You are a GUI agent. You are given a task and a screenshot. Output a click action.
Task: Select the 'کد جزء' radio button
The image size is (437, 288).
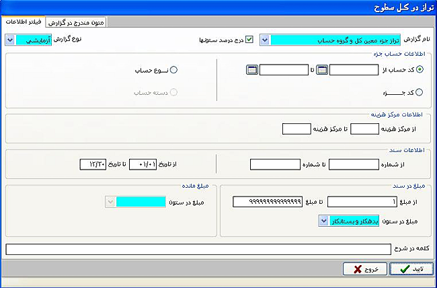click(x=420, y=92)
